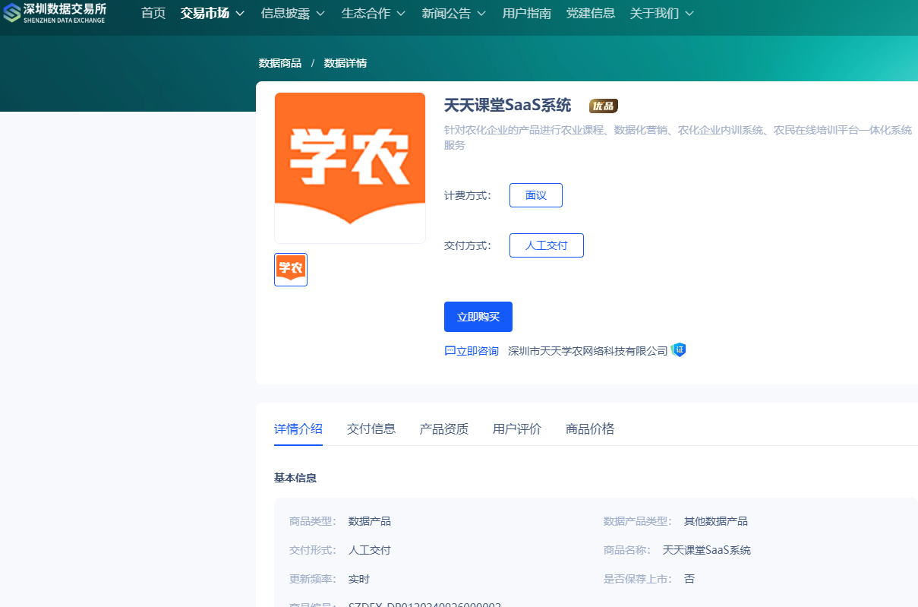Viewport: 918px width, 607px height.
Task: Open the 用户指南 menu item
Action: pyautogui.click(x=527, y=14)
